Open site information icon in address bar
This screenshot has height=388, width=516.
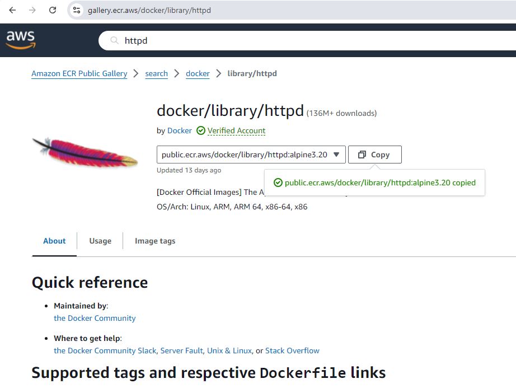pyautogui.click(x=77, y=10)
